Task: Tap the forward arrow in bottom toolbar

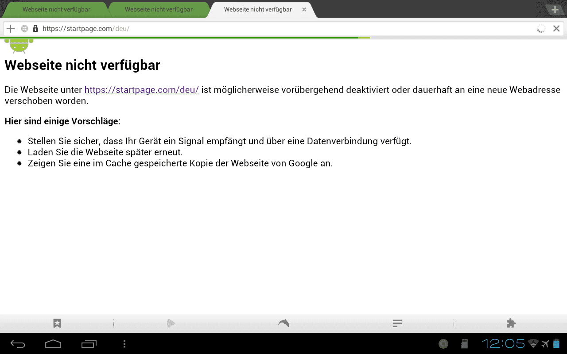Action: click(171, 323)
